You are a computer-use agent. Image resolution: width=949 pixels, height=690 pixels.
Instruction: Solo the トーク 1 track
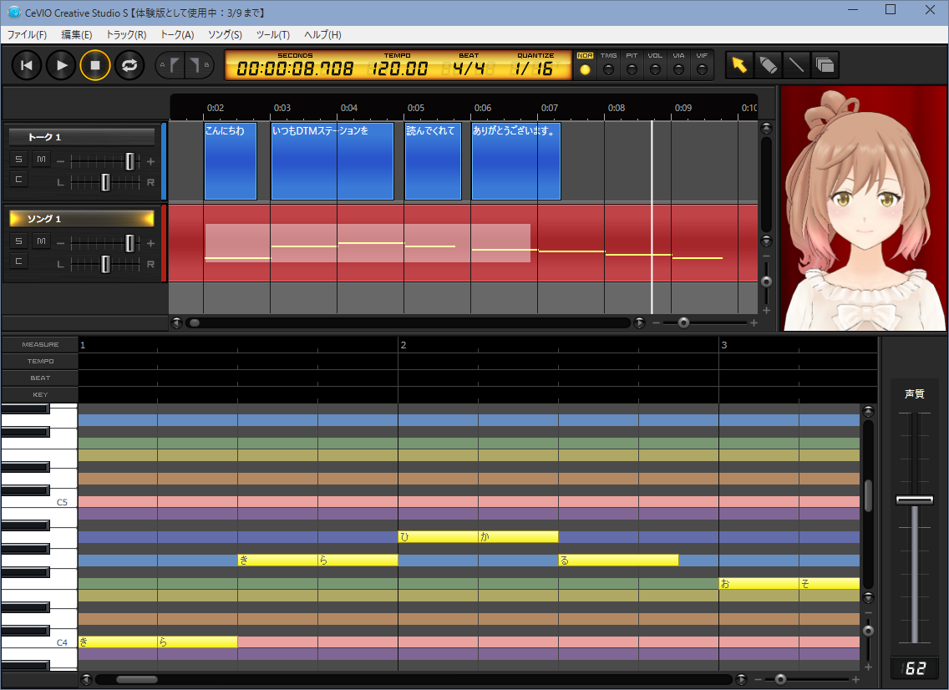(x=18, y=160)
